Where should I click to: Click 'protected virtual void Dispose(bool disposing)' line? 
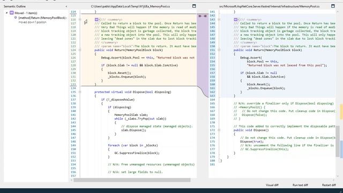point(133,92)
